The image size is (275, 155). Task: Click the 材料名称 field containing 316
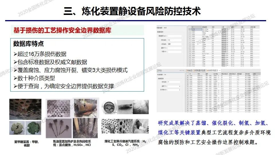tap(175, 40)
